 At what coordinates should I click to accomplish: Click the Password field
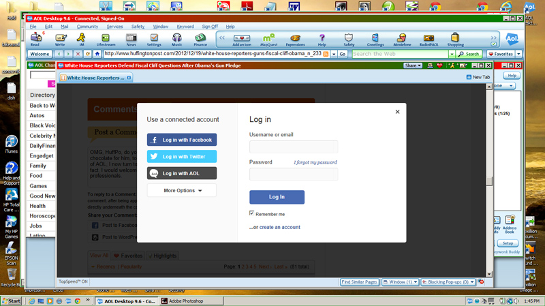point(294,174)
